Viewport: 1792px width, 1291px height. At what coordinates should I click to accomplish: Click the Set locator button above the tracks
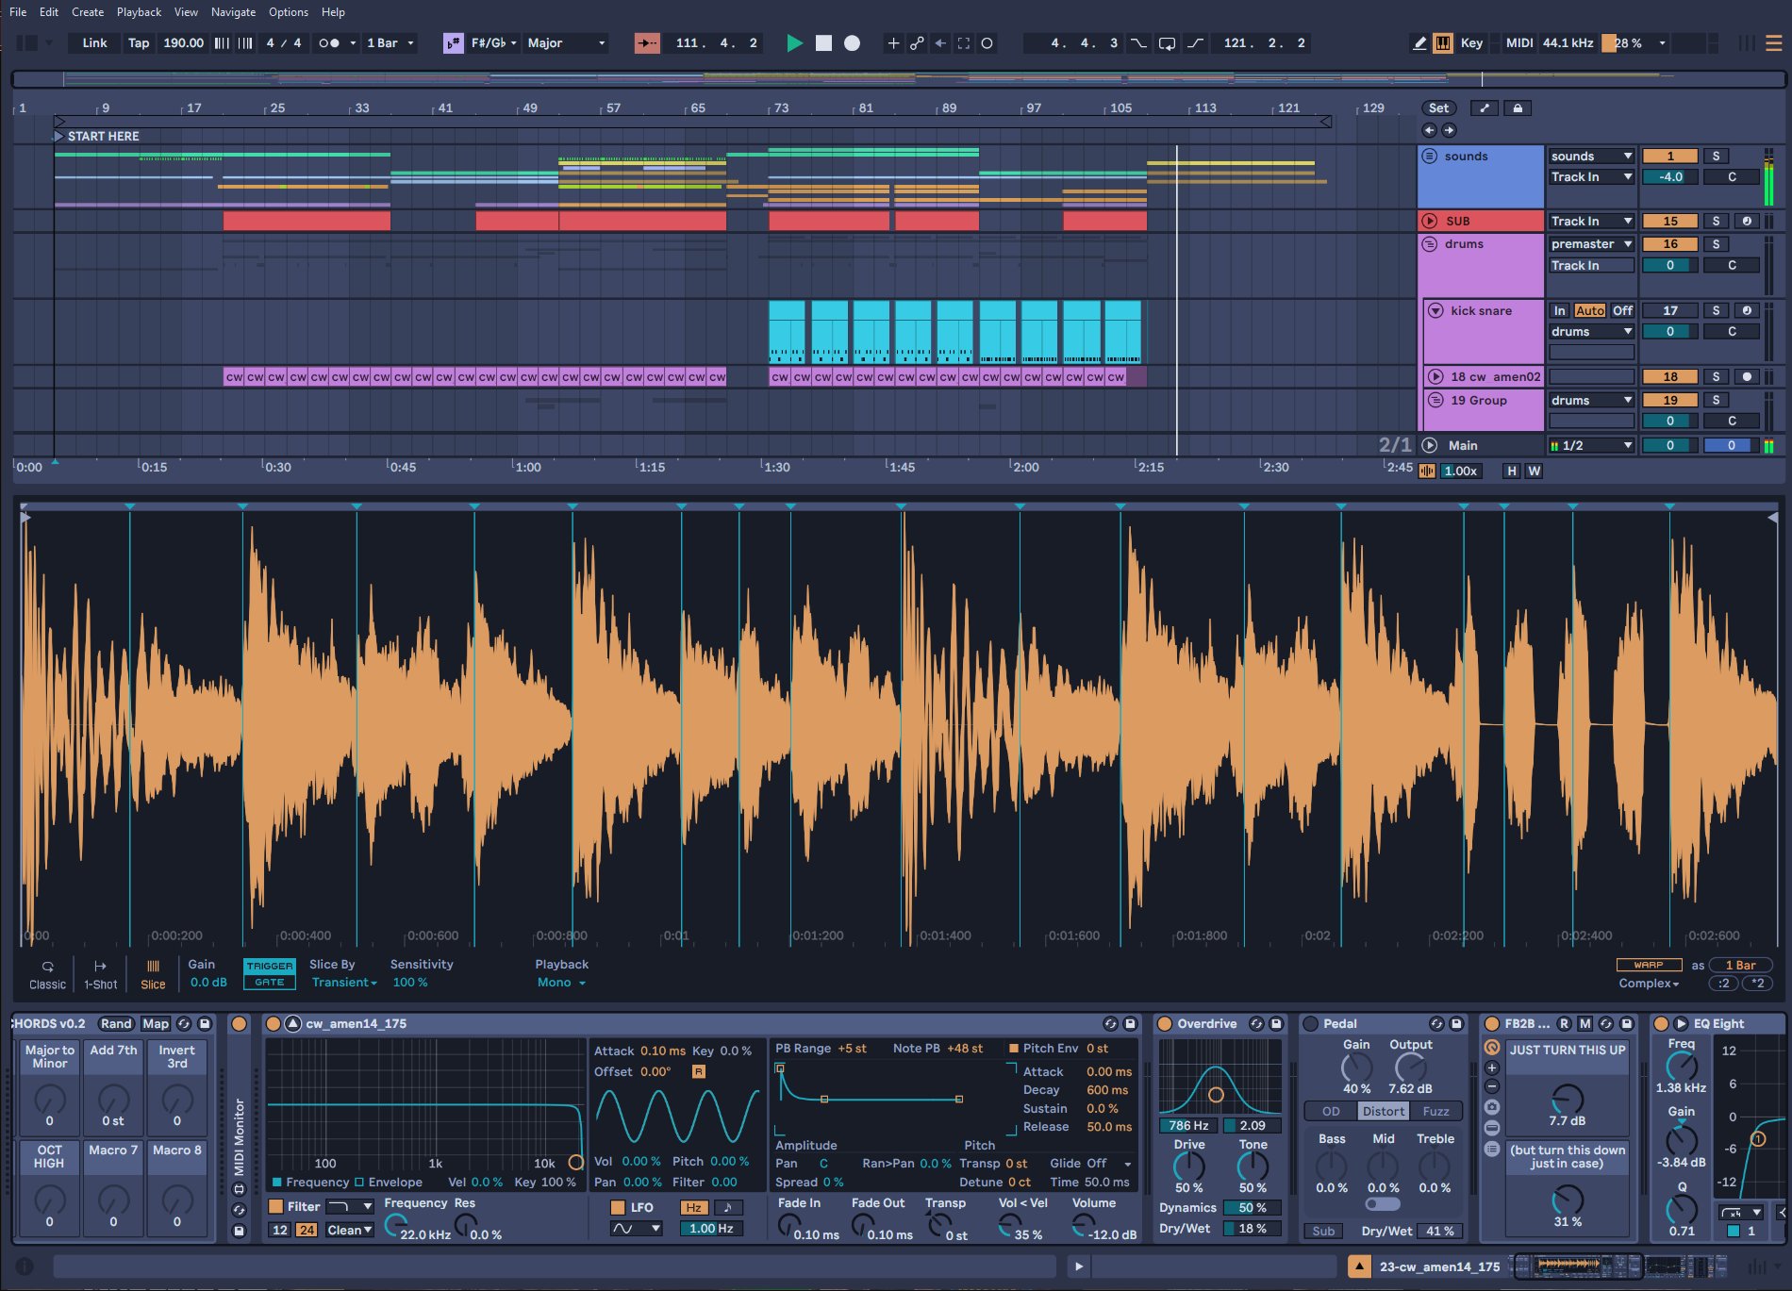[x=1437, y=108]
